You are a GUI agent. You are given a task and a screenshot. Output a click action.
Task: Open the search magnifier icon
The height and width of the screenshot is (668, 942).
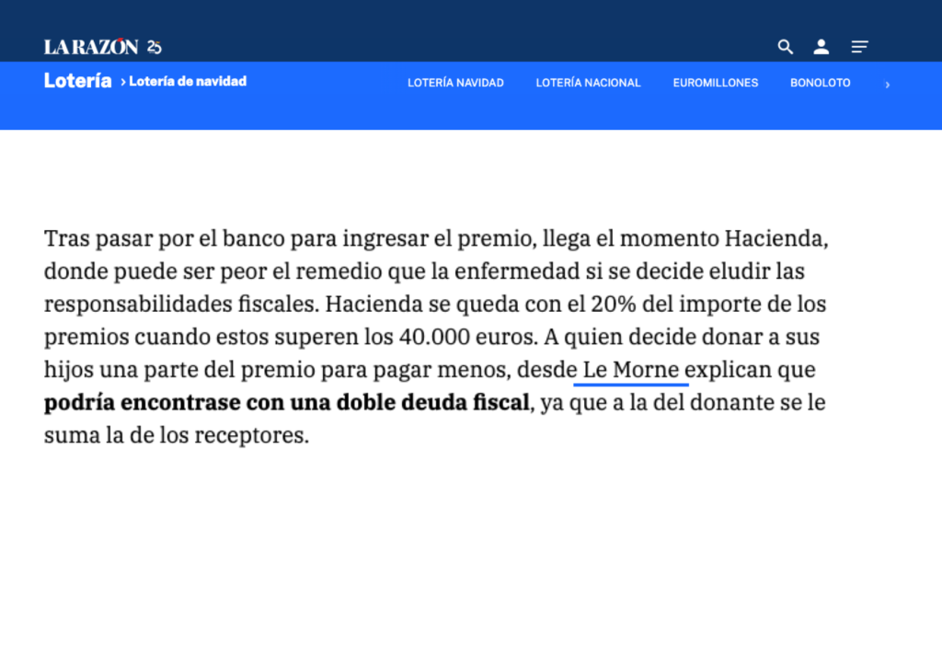pyautogui.click(x=785, y=47)
